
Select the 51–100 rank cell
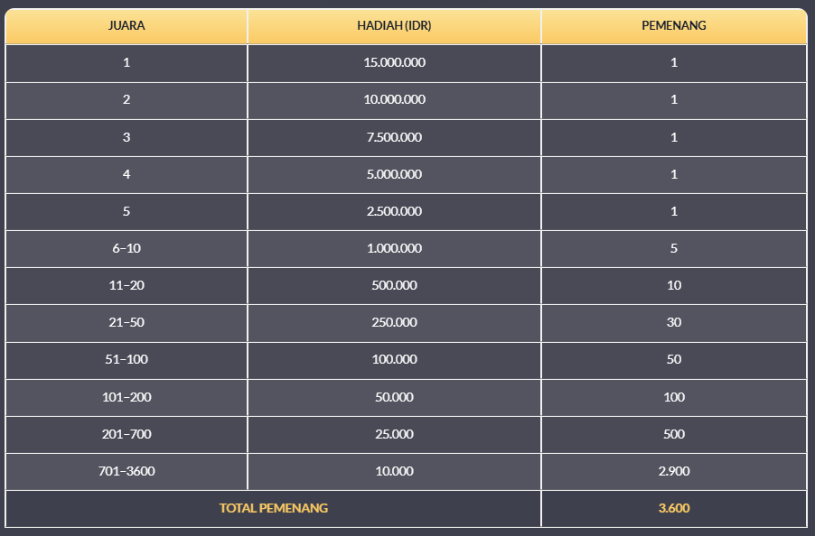(126, 359)
